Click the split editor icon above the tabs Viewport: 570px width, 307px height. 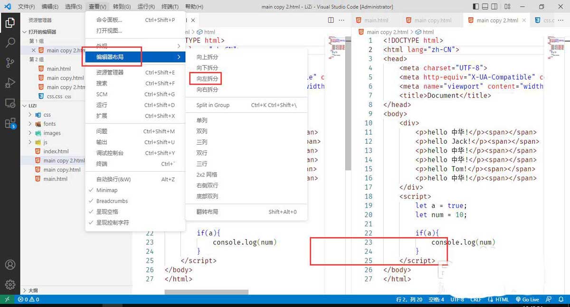tap(331, 20)
